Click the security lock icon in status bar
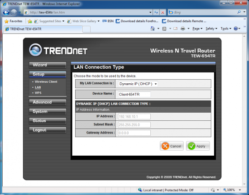 coord(213,190)
